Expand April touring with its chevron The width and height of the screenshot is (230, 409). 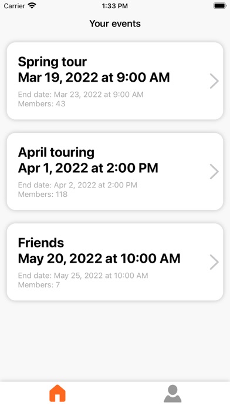point(214,172)
